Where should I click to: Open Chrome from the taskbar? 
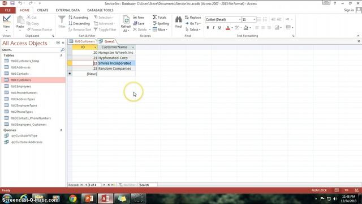tap(73, 198)
